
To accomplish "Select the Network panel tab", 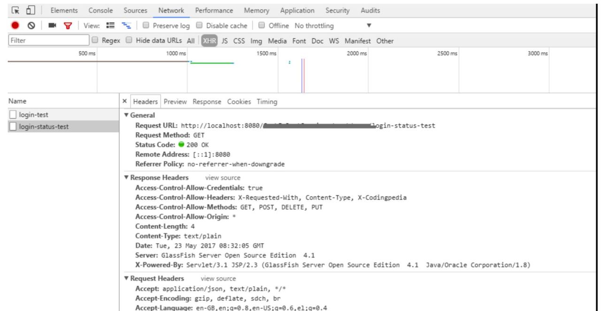I will [x=171, y=10].
